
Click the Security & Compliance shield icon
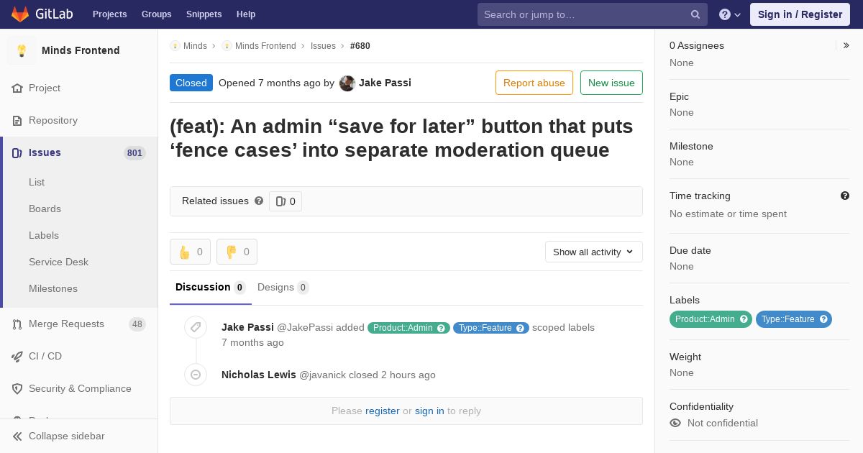coord(17,388)
